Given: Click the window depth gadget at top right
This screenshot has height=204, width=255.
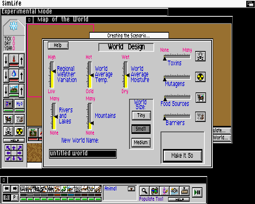Looking at the screenshot, I should [x=250, y=4].
